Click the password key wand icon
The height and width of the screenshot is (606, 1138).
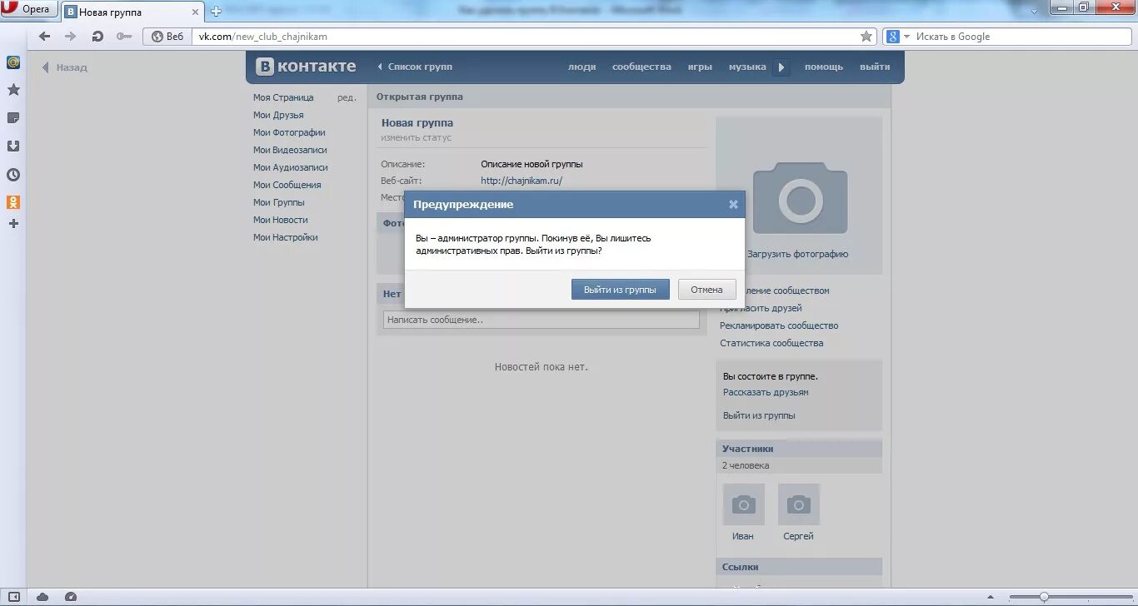click(x=124, y=37)
